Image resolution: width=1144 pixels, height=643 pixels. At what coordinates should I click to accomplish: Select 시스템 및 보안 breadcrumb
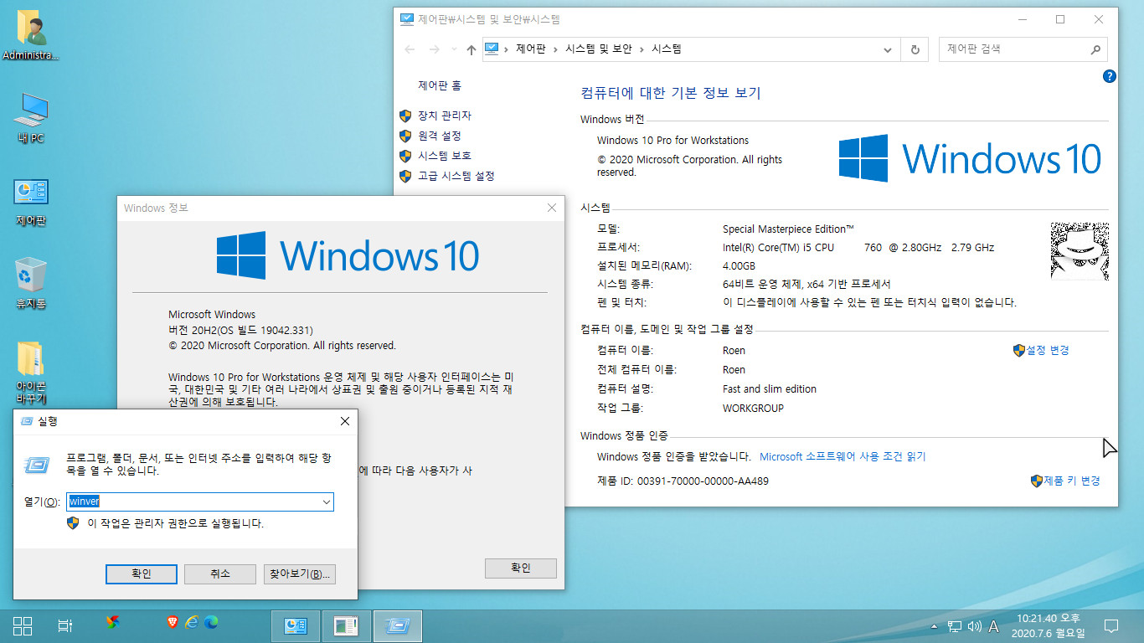click(599, 49)
